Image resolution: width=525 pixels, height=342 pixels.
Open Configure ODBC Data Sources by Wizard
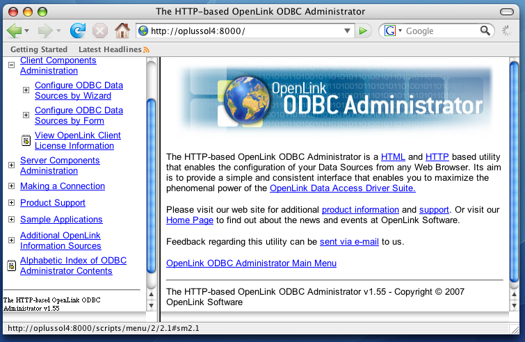79,90
